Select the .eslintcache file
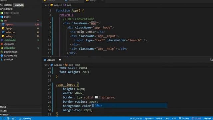Screen dimensions: 213x120 [10, 40]
